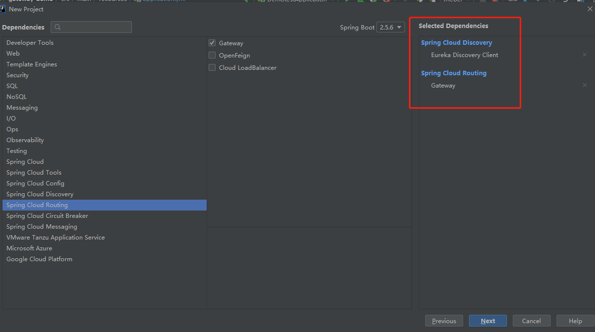Click the Cloud LoadBalancer label text
This screenshot has width=595, height=332.
(248, 68)
